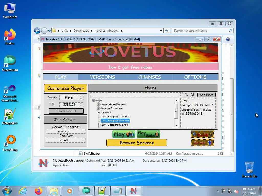262x196 pixels.
Task: Open the File Explorer taskbar button
Action: tap(54, 191)
